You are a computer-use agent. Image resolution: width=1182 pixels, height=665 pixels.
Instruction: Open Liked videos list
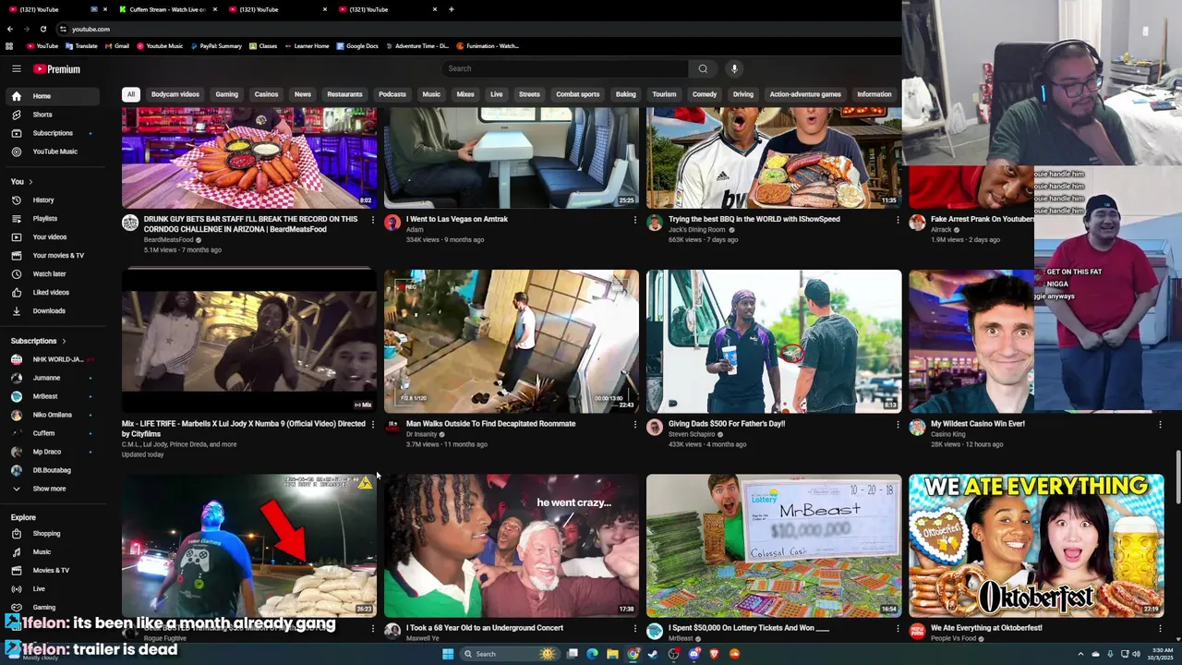pos(52,293)
